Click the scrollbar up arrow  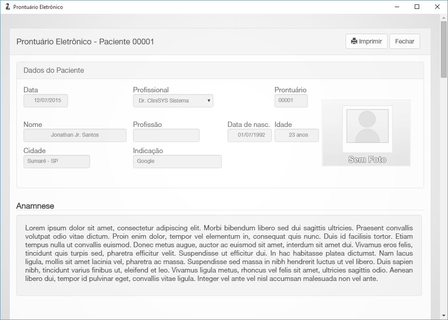(x=444, y=18)
